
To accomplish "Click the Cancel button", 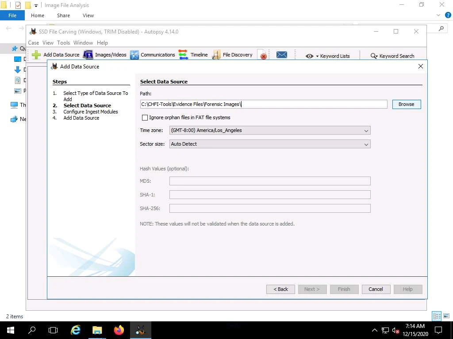I will pyautogui.click(x=376, y=289).
